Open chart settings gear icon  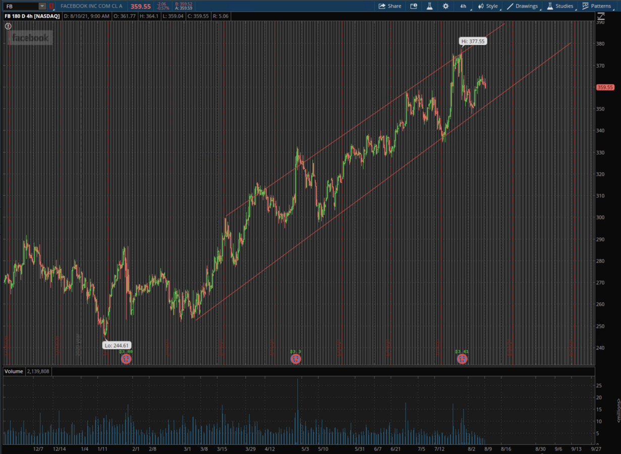tap(445, 6)
